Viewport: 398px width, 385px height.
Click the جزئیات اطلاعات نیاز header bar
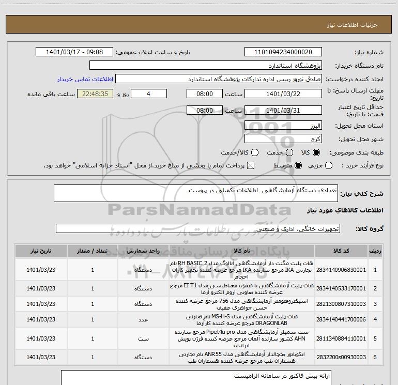(x=199, y=24)
